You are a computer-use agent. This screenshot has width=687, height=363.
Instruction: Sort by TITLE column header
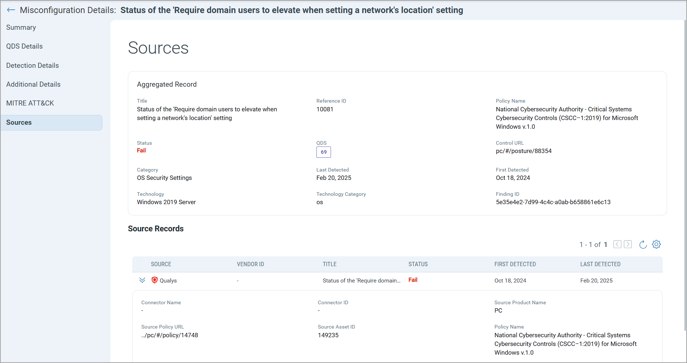pos(330,264)
